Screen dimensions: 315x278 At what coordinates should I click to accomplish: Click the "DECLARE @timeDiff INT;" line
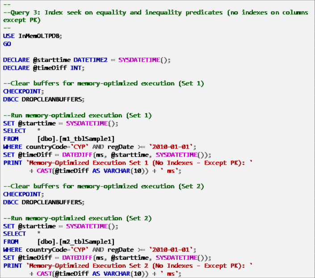[x=44, y=68]
